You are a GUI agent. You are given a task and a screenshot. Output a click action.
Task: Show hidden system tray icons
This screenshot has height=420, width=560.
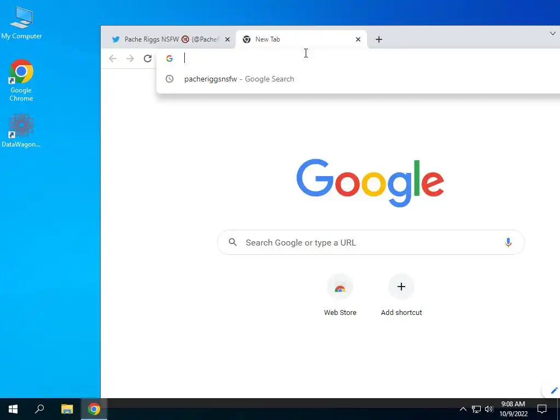(x=463, y=409)
